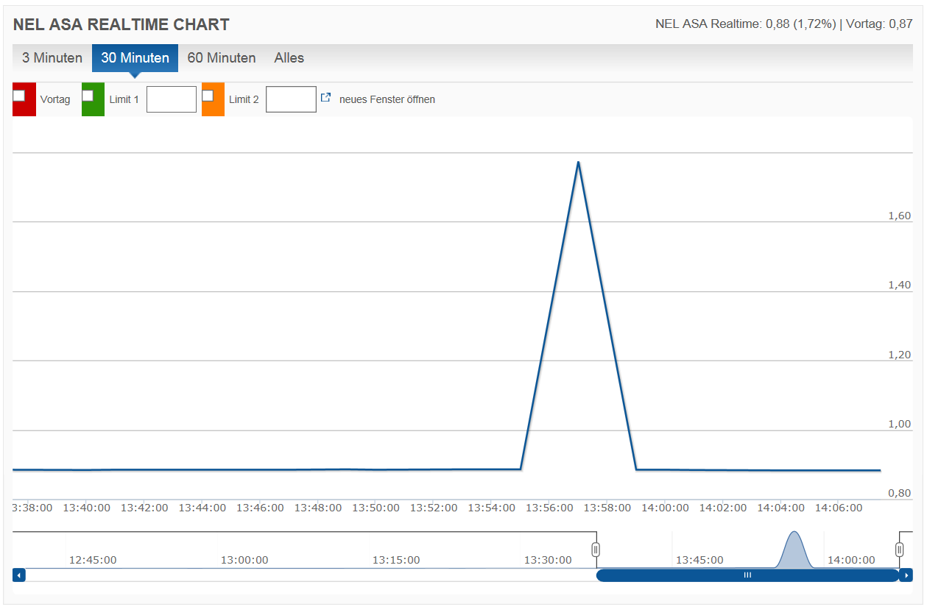
Task: Click the navigator scroll right arrow
Action: pos(906,575)
